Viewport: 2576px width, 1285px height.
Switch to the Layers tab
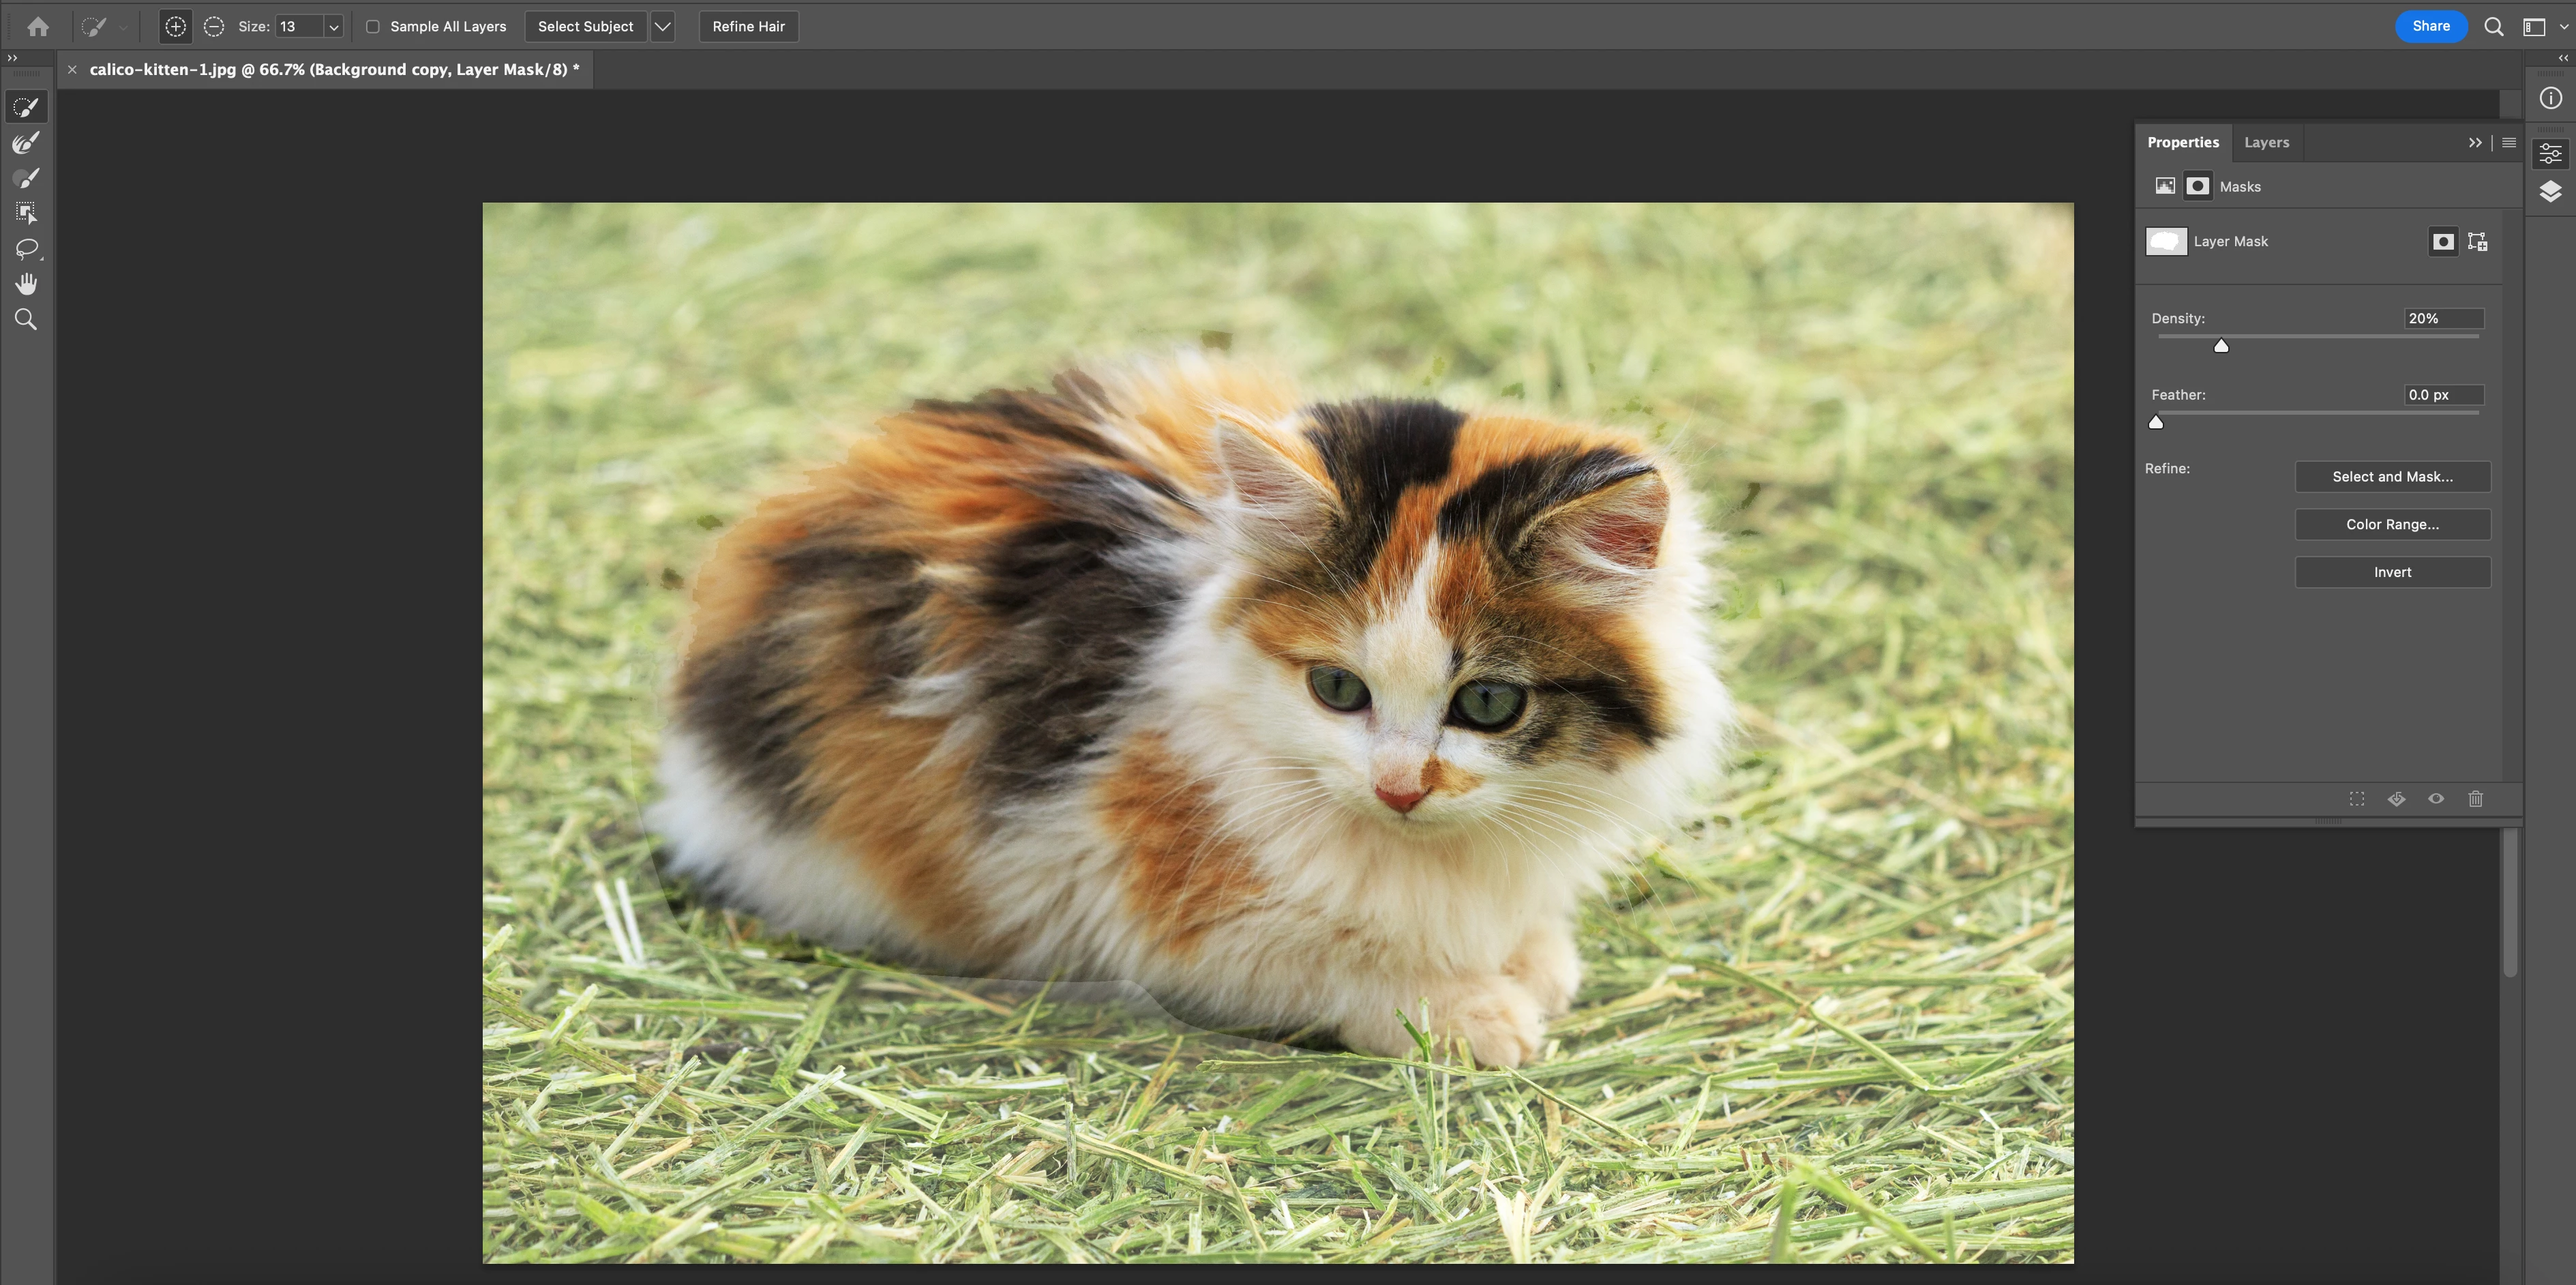(2266, 143)
